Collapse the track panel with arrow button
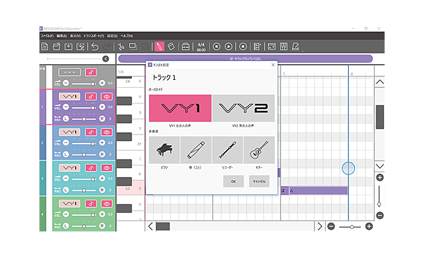Viewport: 424px width, 257px height. tap(106, 59)
